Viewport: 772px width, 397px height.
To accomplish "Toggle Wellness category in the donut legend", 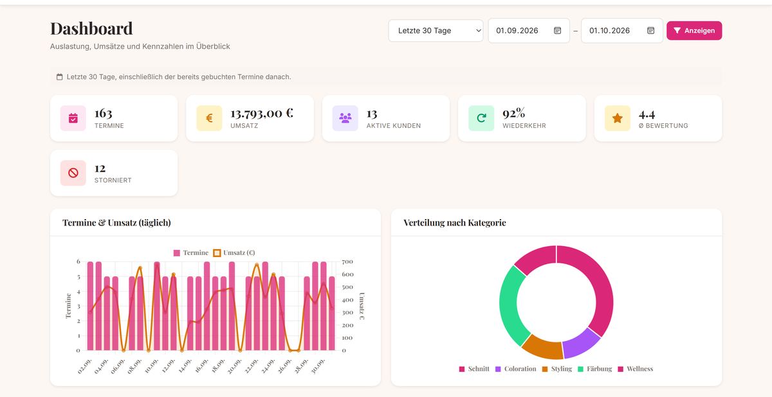I will click(x=636, y=369).
